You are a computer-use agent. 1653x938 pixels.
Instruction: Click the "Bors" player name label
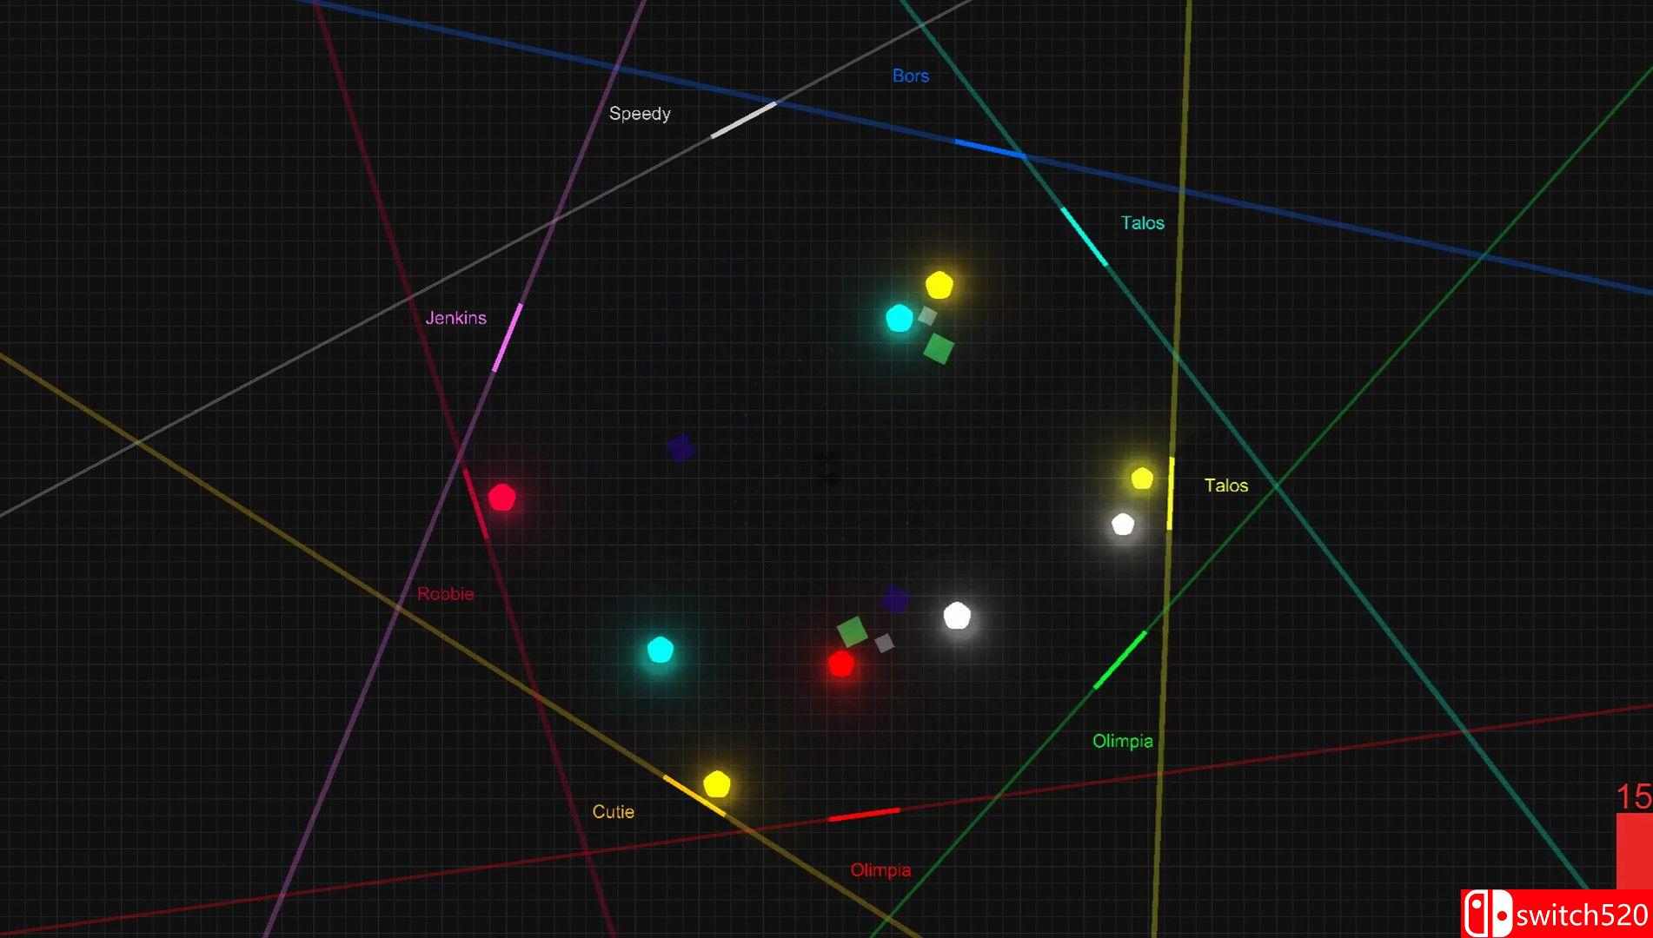coord(910,76)
